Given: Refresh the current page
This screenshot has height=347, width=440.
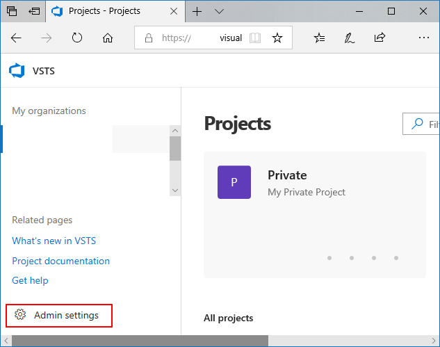Looking at the screenshot, I should (77, 38).
